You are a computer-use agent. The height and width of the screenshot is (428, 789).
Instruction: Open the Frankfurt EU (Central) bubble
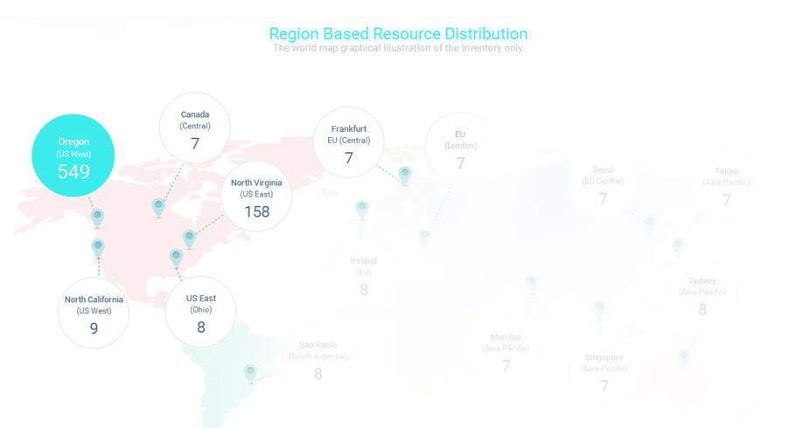(x=349, y=142)
